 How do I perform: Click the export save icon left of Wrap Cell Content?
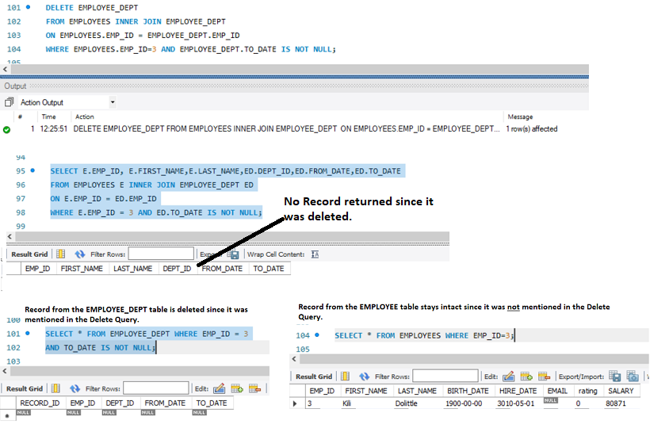(x=234, y=254)
